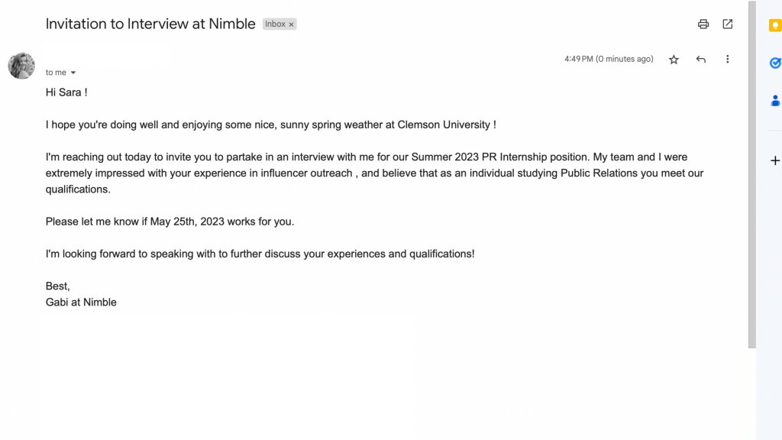Open Google Tasks from the side panel

(774, 63)
